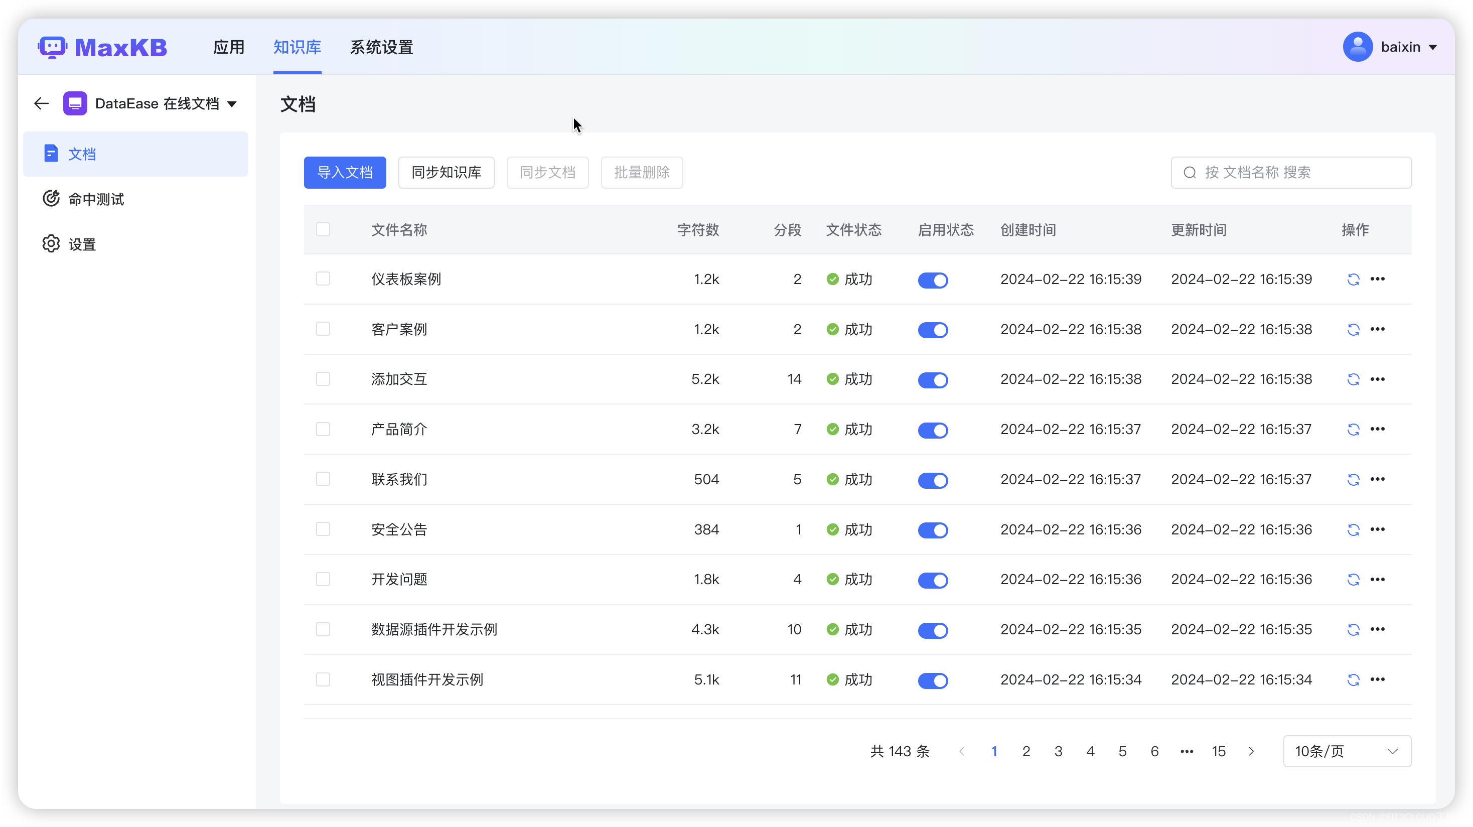Select the 仪表板案例 row checkbox
Viewport: 1473px width, 827px height.
[x=323, y=279]
